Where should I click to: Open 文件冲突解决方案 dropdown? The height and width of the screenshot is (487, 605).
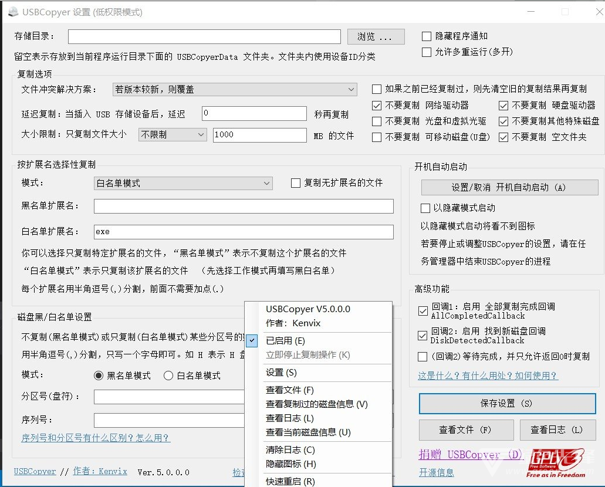click(235, 90)
